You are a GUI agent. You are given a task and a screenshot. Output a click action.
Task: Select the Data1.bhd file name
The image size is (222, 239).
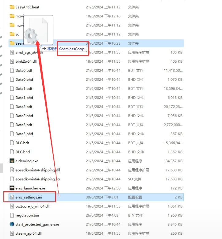[24, 97]
